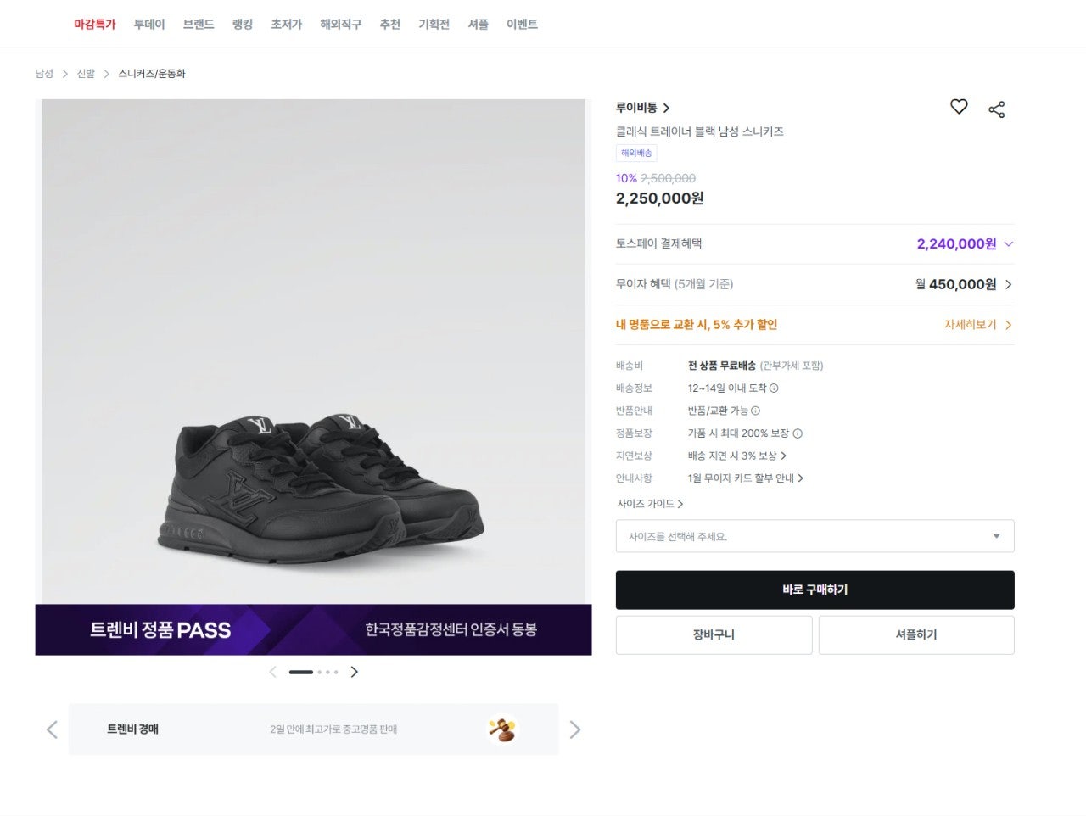
Task: Expand Toss Pay benefit price details
Action: point(1009,244)
